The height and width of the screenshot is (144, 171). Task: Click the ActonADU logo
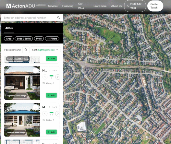(20, 6)
